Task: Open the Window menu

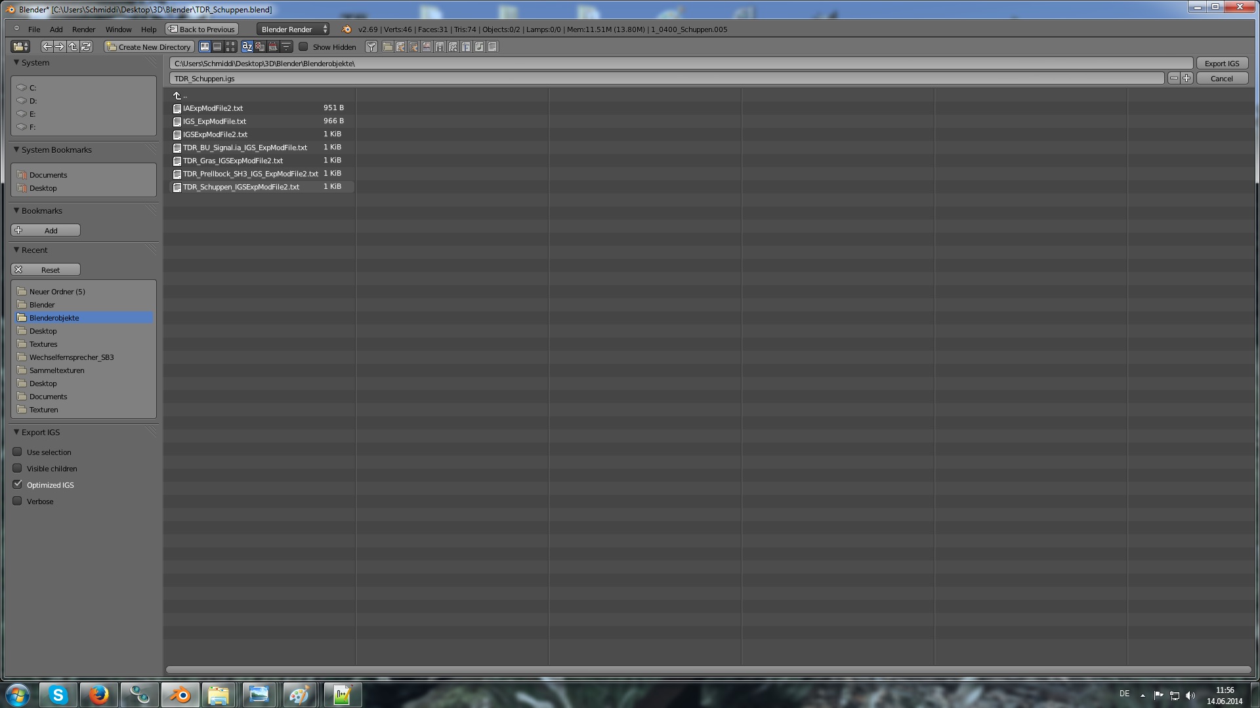Action: (x=118, y=29)
